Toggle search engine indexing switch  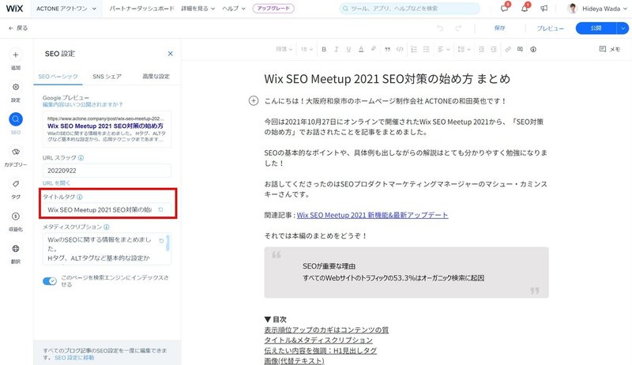click(x=50, y=281)
